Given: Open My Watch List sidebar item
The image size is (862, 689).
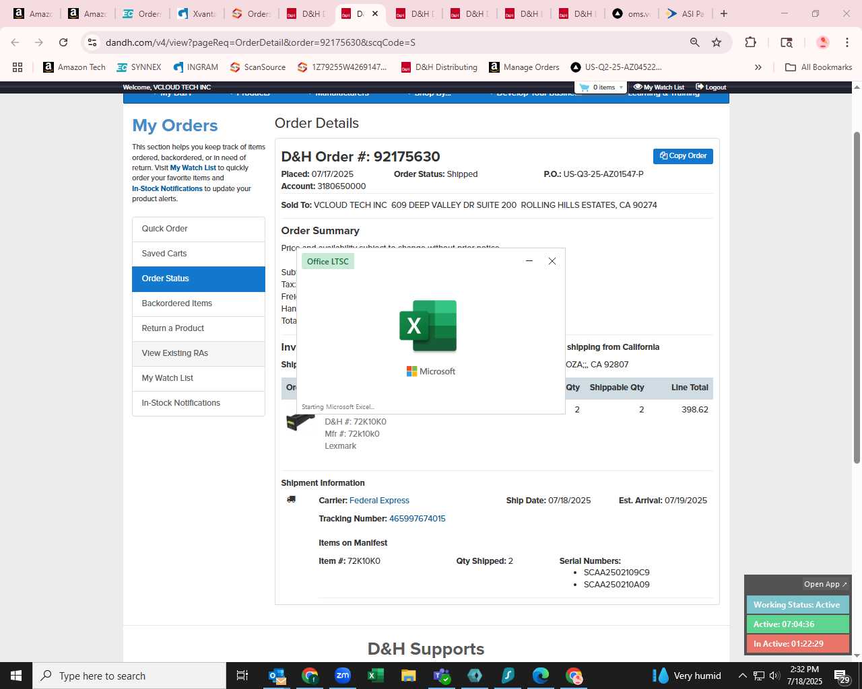Looking at the screenshot, I should [199, 378].
